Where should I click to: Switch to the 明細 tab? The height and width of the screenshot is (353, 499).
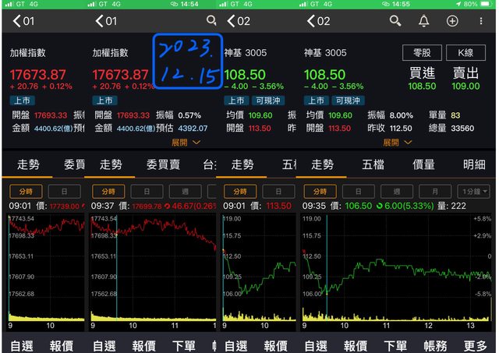(474, 164)
